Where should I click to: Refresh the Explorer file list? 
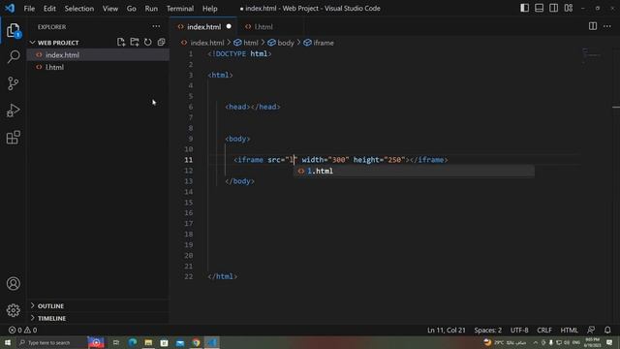(148, 42)
